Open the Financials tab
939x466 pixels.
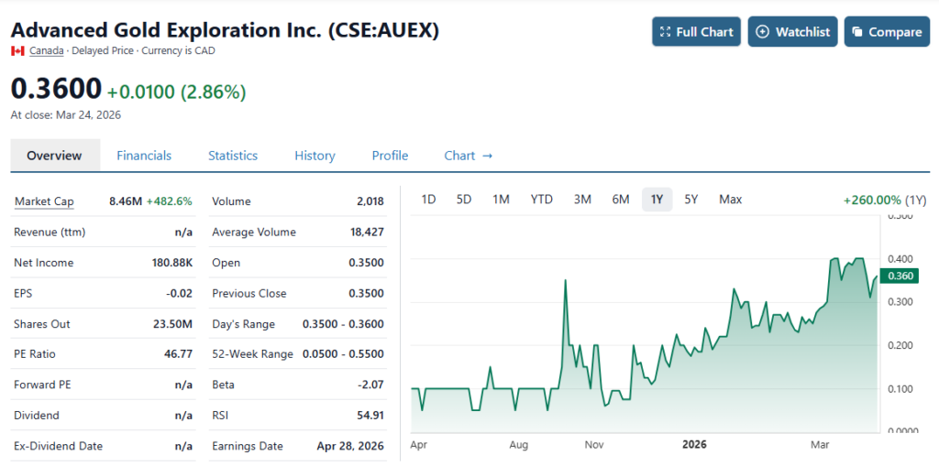click(144, 156)
